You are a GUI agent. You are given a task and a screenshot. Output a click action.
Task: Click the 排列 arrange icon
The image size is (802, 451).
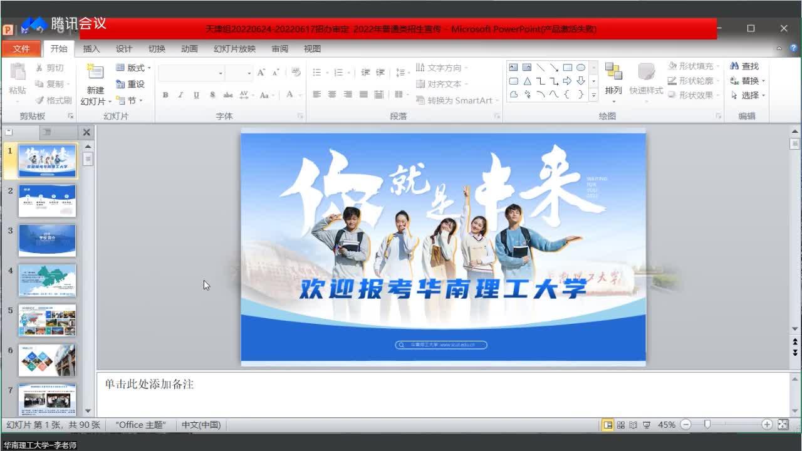pyautogui.click(x=613, y=71)
